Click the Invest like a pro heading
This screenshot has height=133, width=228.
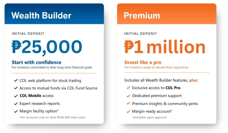143,62
